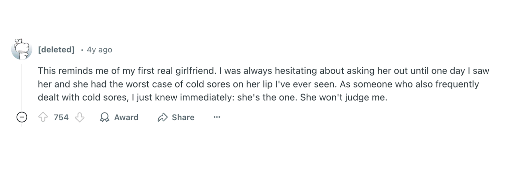Downvote the deleted user's comment
Viewport: 510px width, 179px height.
[x=79, y=117]
